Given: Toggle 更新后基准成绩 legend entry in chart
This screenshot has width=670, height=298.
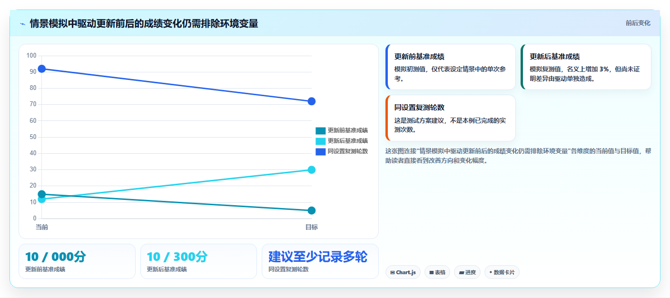Looking at the screenshot, I should tap(342, 141).
